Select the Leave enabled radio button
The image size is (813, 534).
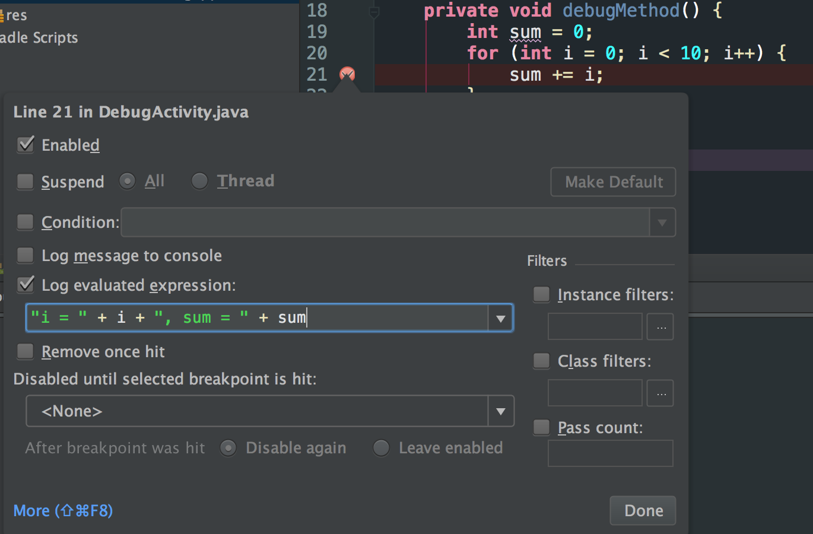click(x=381, y=448)
